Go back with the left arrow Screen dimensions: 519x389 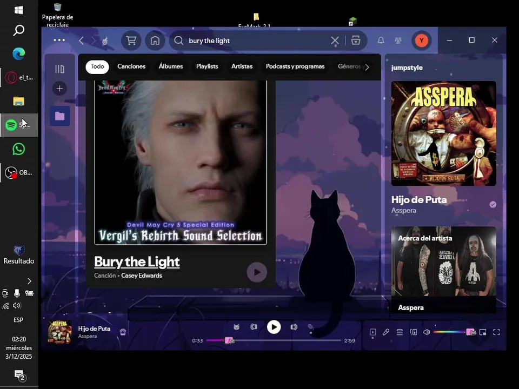point(82,41)
